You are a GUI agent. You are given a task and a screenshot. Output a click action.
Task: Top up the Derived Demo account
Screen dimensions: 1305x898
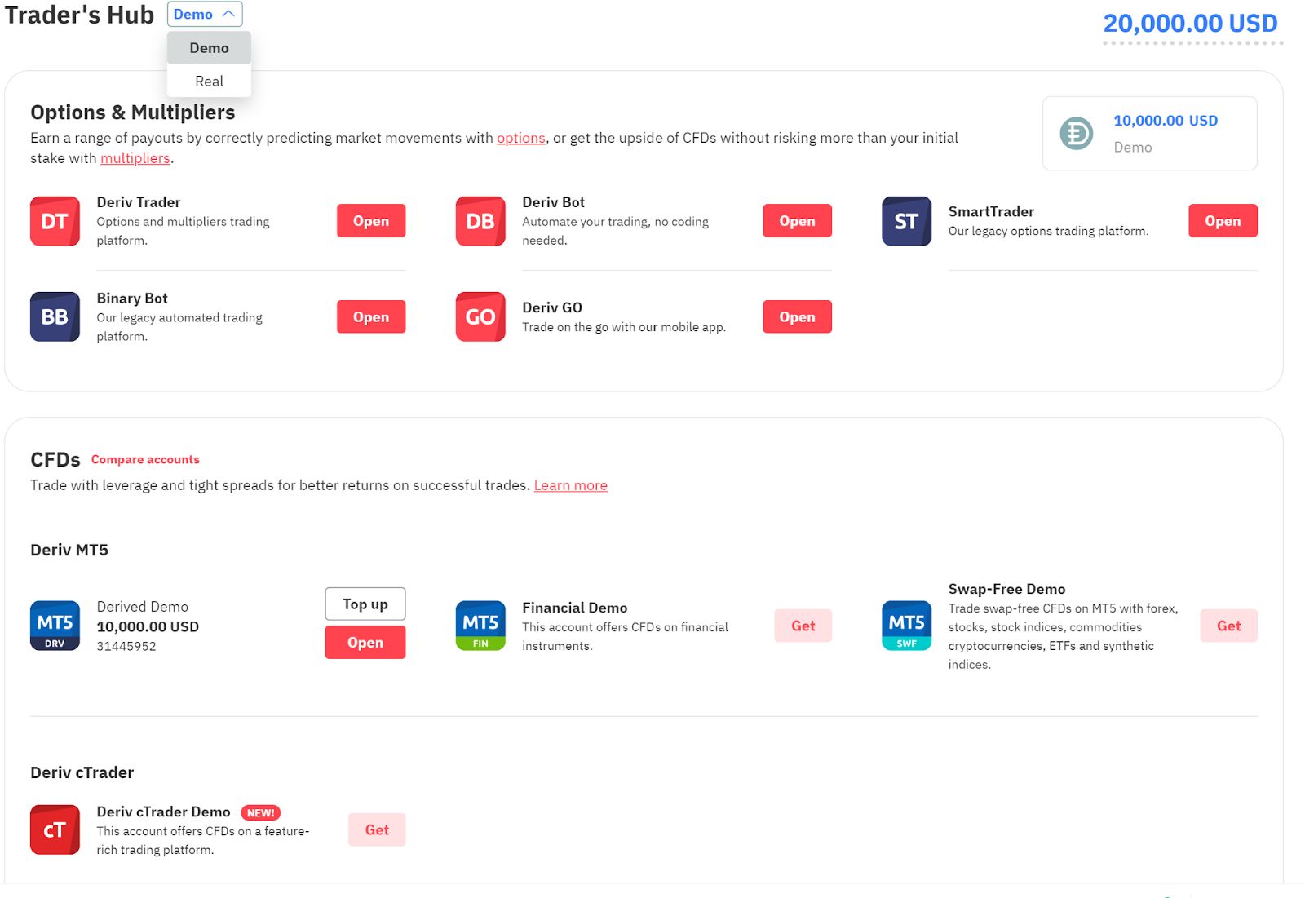click(365, 604)
